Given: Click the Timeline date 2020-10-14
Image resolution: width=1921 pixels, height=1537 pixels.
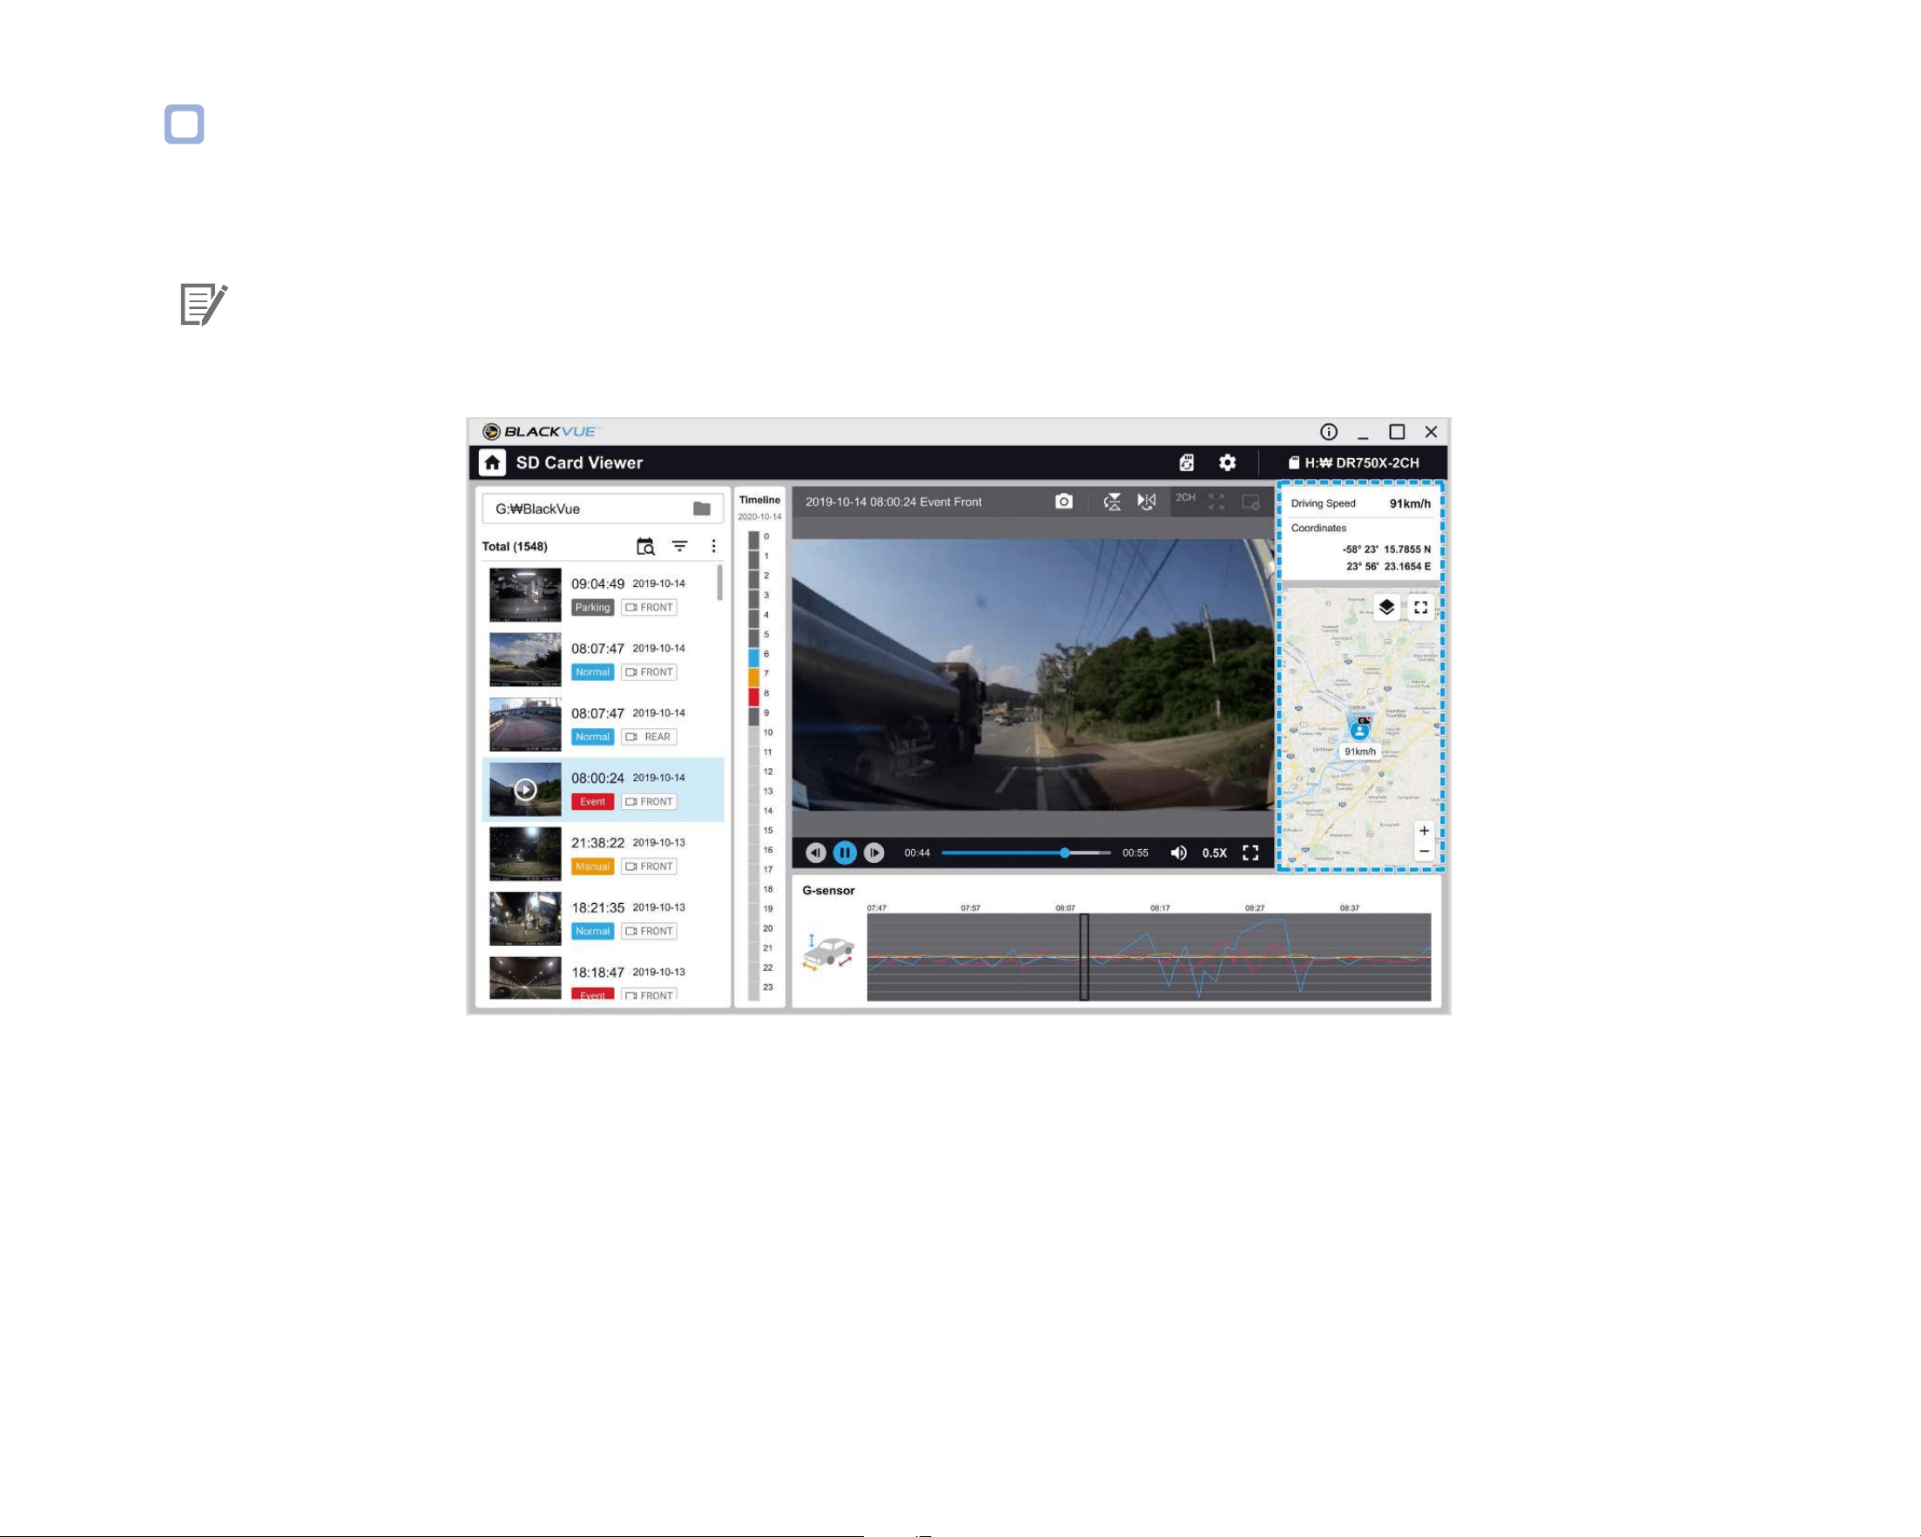Looking at the screenshot, I should pyautogui.click(x=759, y=516).
